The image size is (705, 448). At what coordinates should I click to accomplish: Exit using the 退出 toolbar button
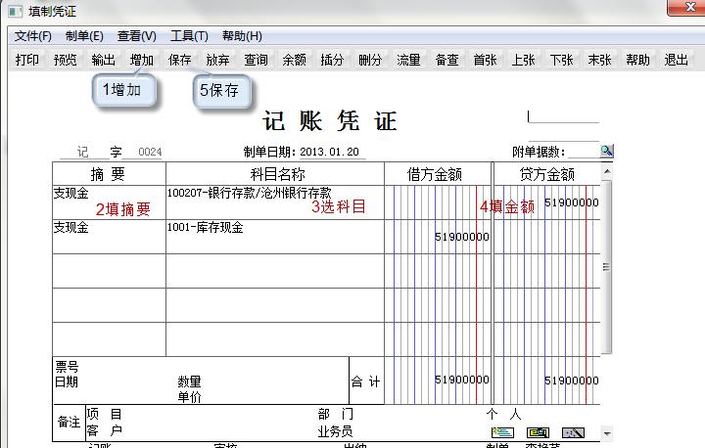click(677, 60)
